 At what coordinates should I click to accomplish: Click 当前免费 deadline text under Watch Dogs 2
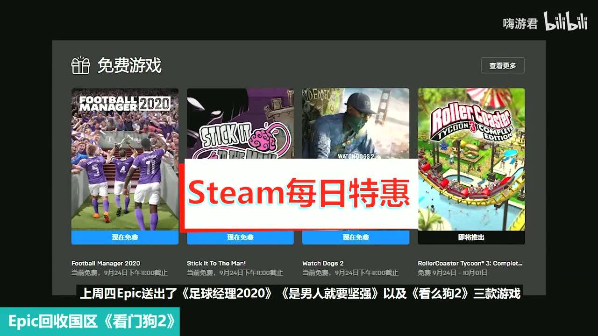(350, 273)
